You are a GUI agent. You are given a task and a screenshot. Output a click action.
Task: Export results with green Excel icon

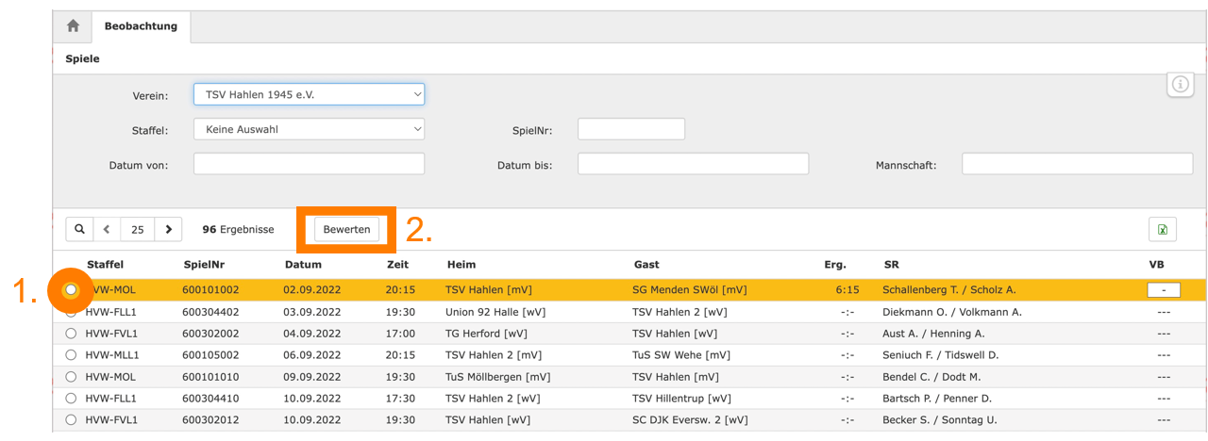[x=1162, y=230]
